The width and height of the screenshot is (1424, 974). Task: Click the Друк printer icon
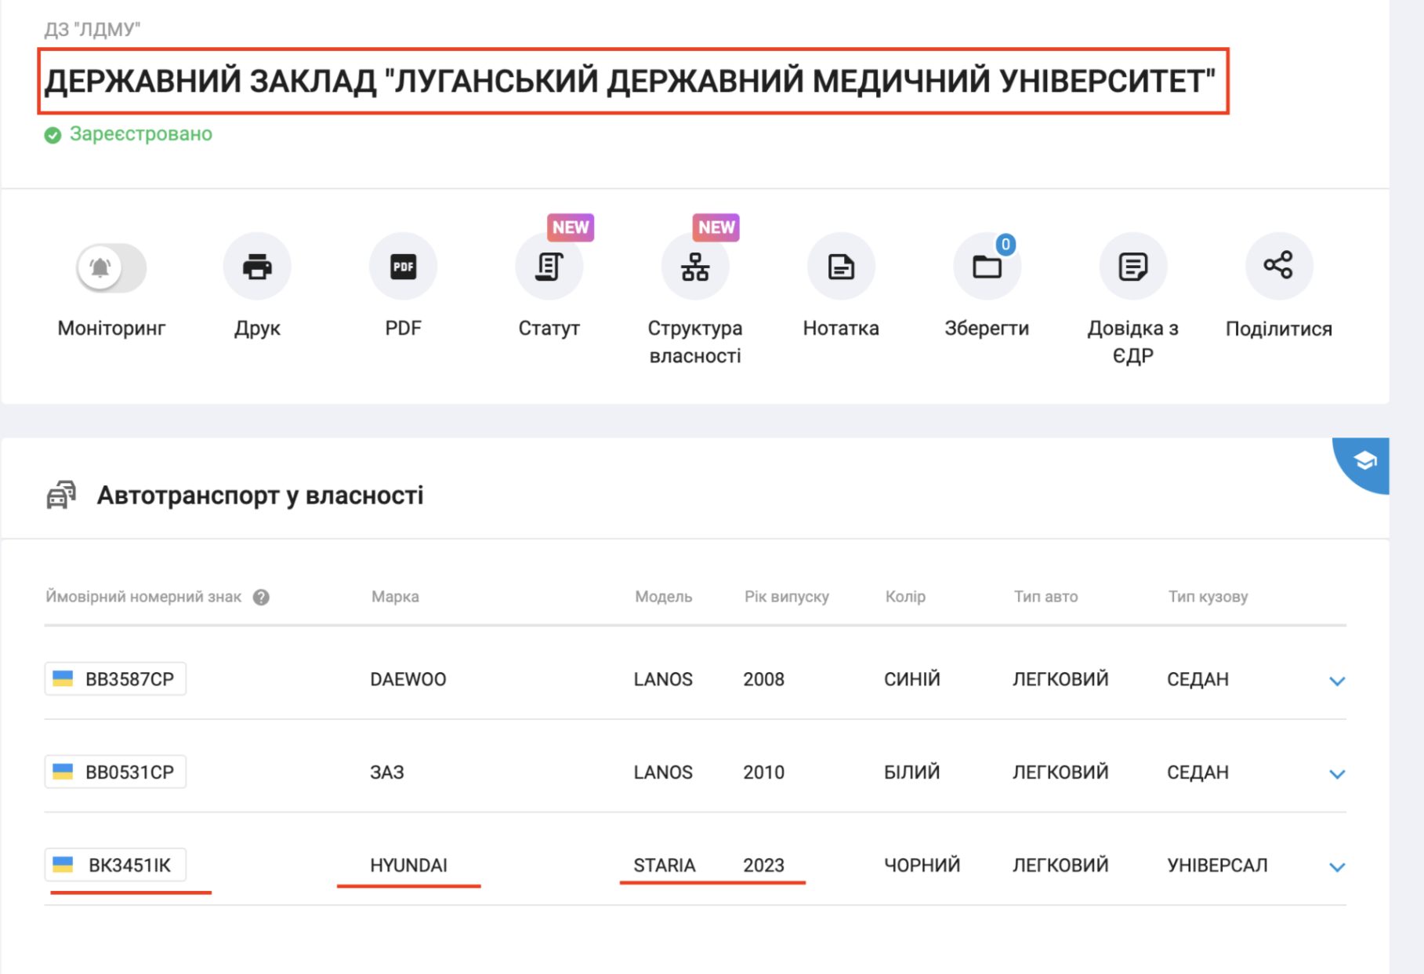coord(257,267)
